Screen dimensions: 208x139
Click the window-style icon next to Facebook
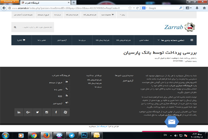tap(65, 112)
